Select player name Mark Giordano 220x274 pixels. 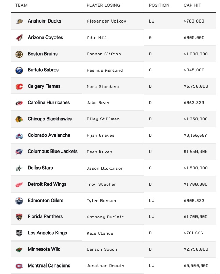point(103,87)
